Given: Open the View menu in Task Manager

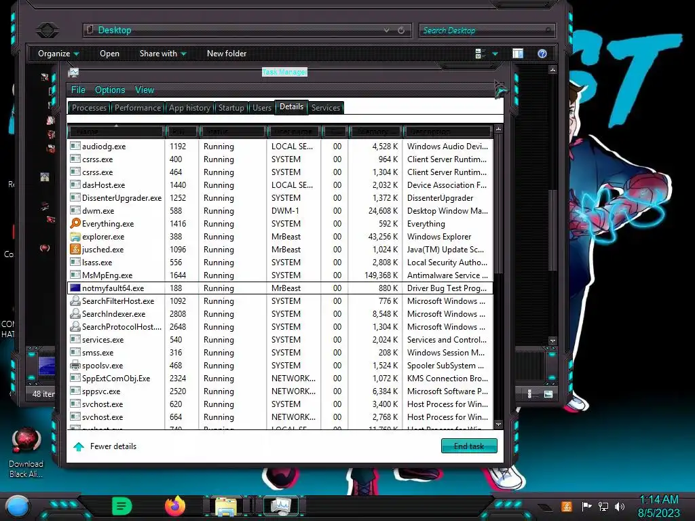Looking at the screenshot, I should pyautogui.click(x=145, y=90).
